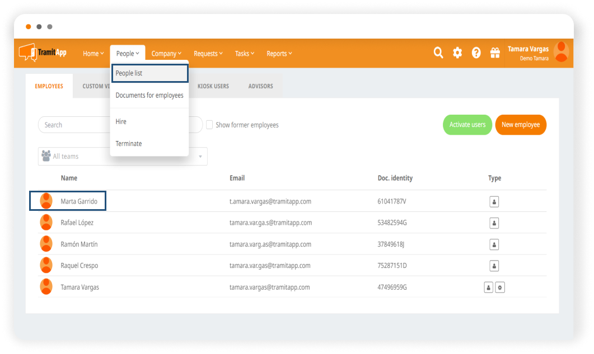
Task: Open the gift box icon
Action: pos(495,53)
